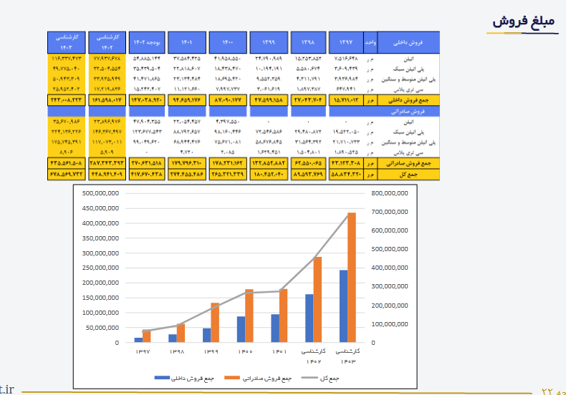Select the orange bar for year ۱۴۰۰
Viewport: 566px width, 395px height.
coord(249,316)
